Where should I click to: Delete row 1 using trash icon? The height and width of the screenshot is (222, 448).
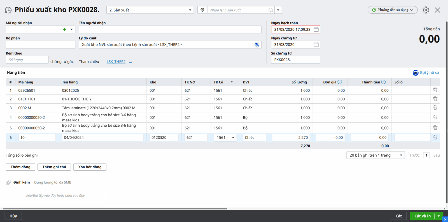coord(435,90)
